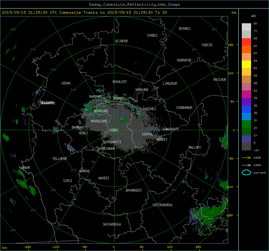Image resolution: width=269 pixels, height=251 pixels.
Task: Select the HUNGUND label
Action: (x=142, y=90)
